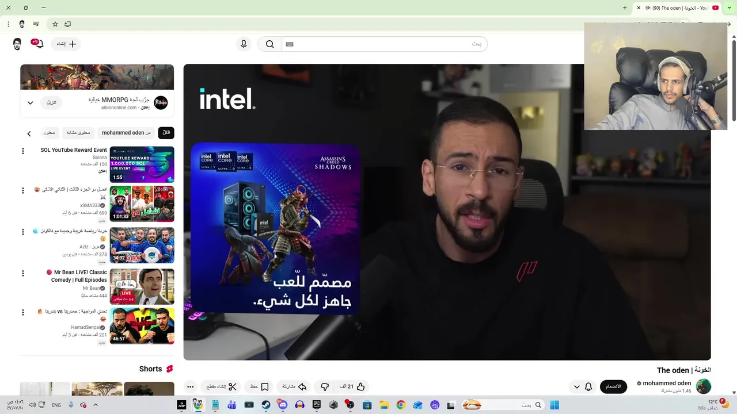The height and width of the screenshot is (414, 737).
Task: Open options menu for xSMA333 video
Action: (x=23, y=190)
